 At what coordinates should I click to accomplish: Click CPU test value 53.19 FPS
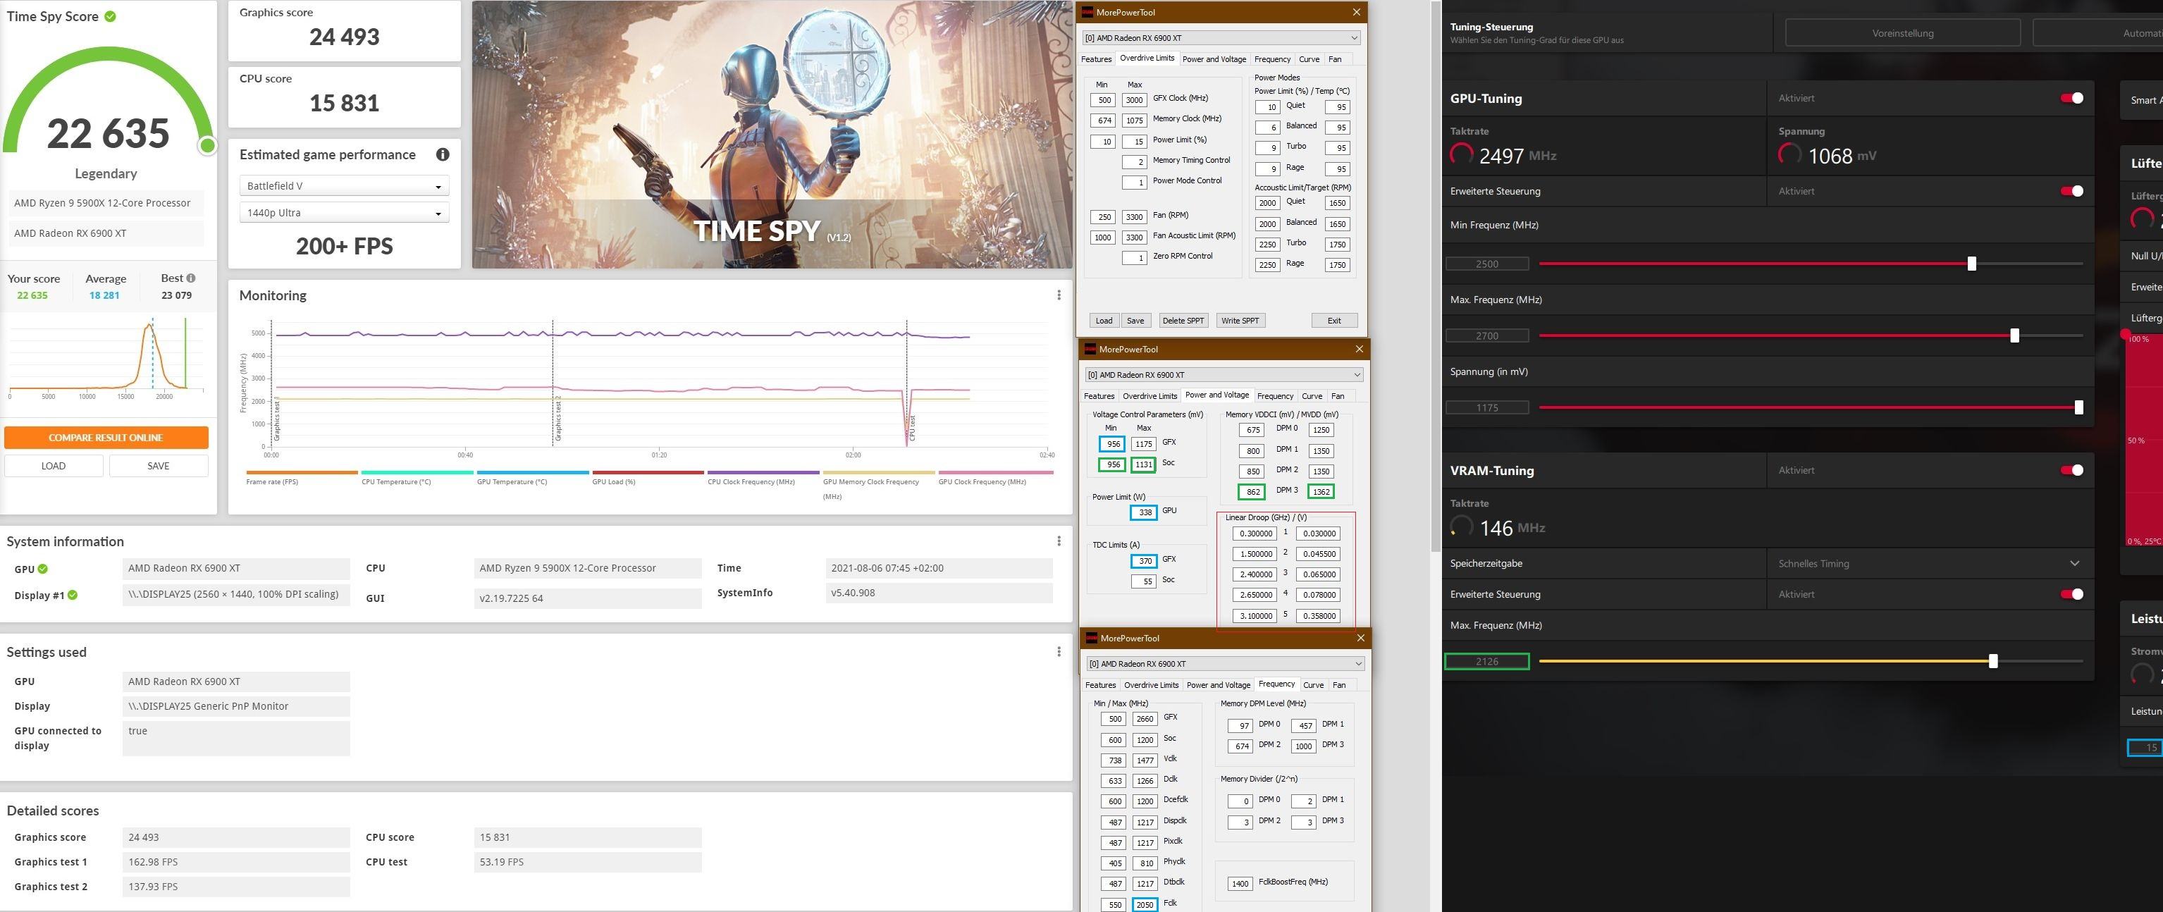588,862
